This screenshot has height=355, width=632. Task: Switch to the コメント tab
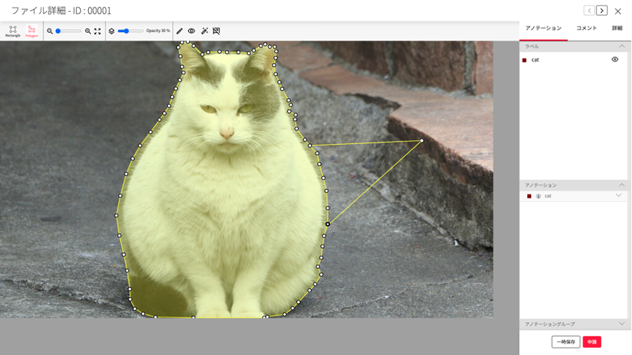586,29
